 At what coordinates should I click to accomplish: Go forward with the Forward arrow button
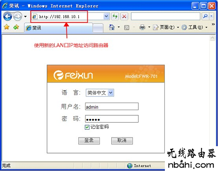pos(18,17)
